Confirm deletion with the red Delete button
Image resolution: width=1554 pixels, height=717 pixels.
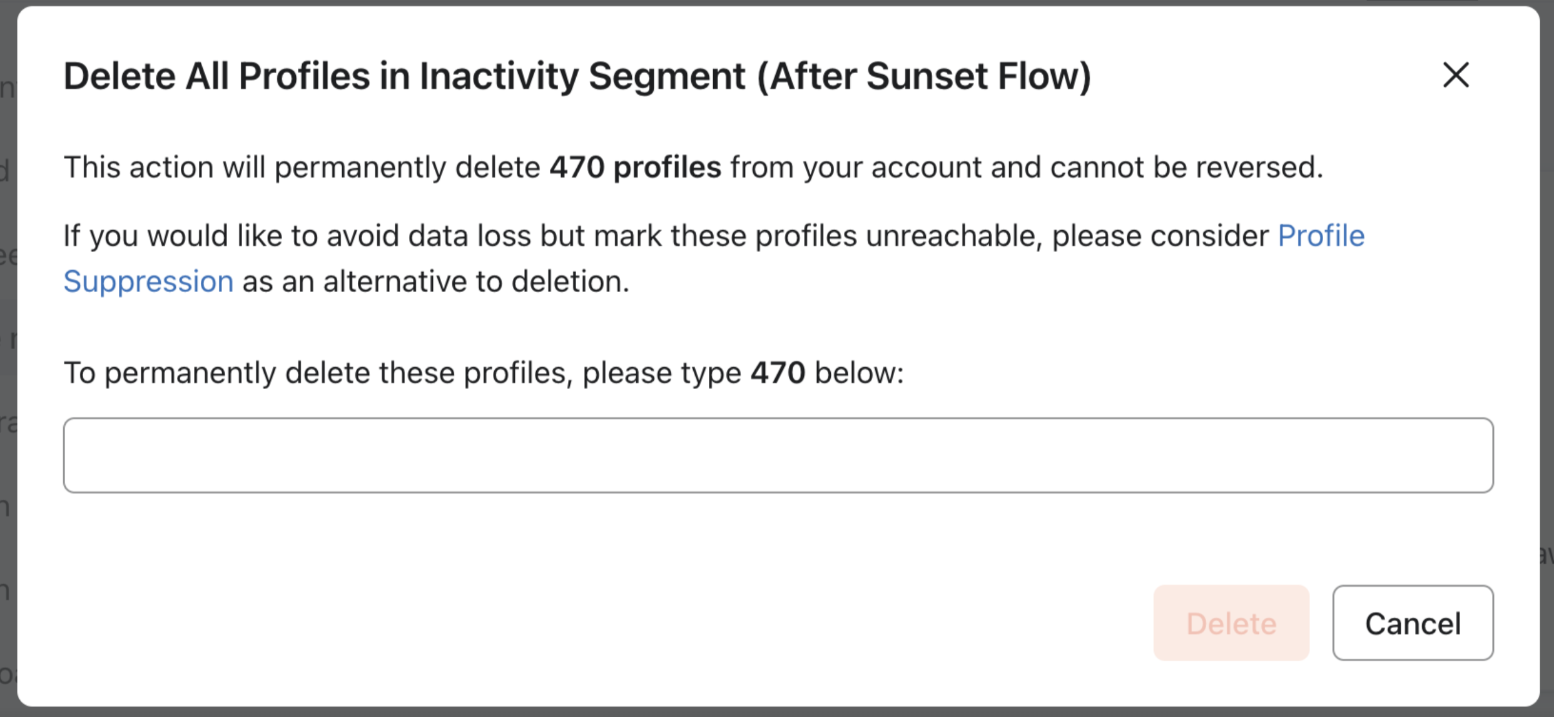(x=1231, y=623)
